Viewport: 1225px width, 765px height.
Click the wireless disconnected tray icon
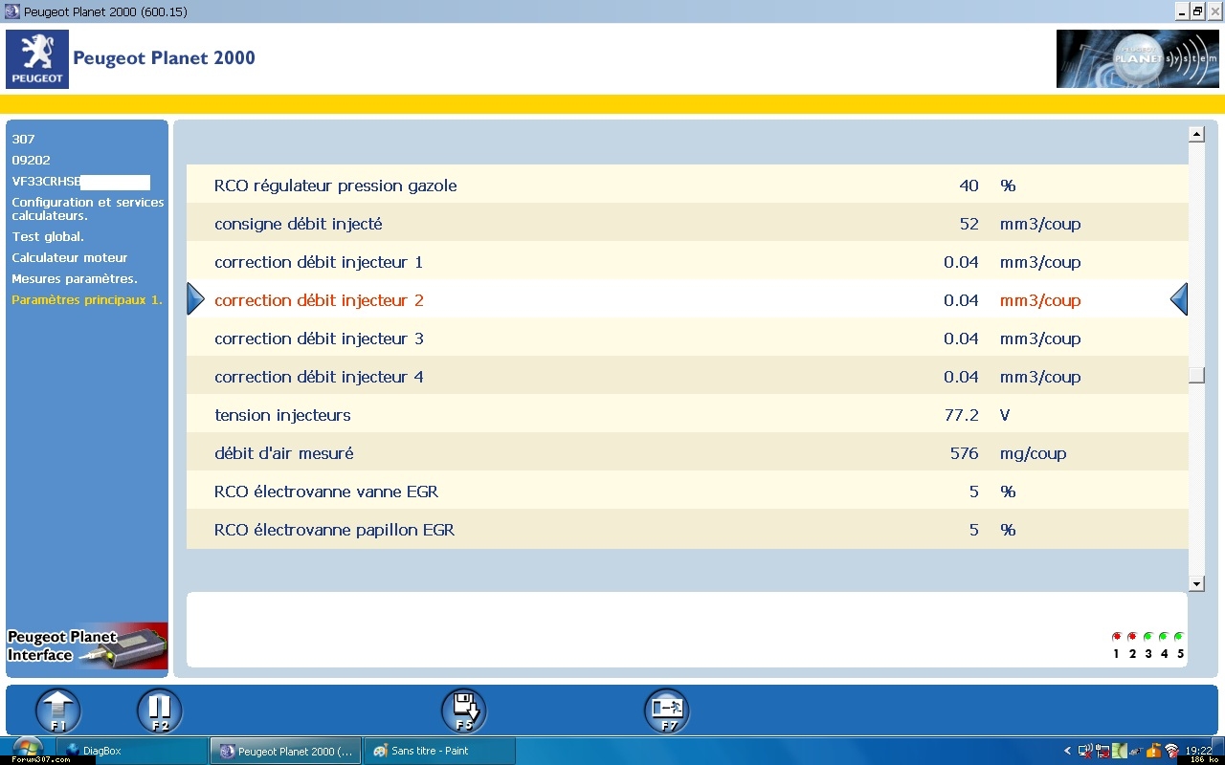coord(1171,751)
